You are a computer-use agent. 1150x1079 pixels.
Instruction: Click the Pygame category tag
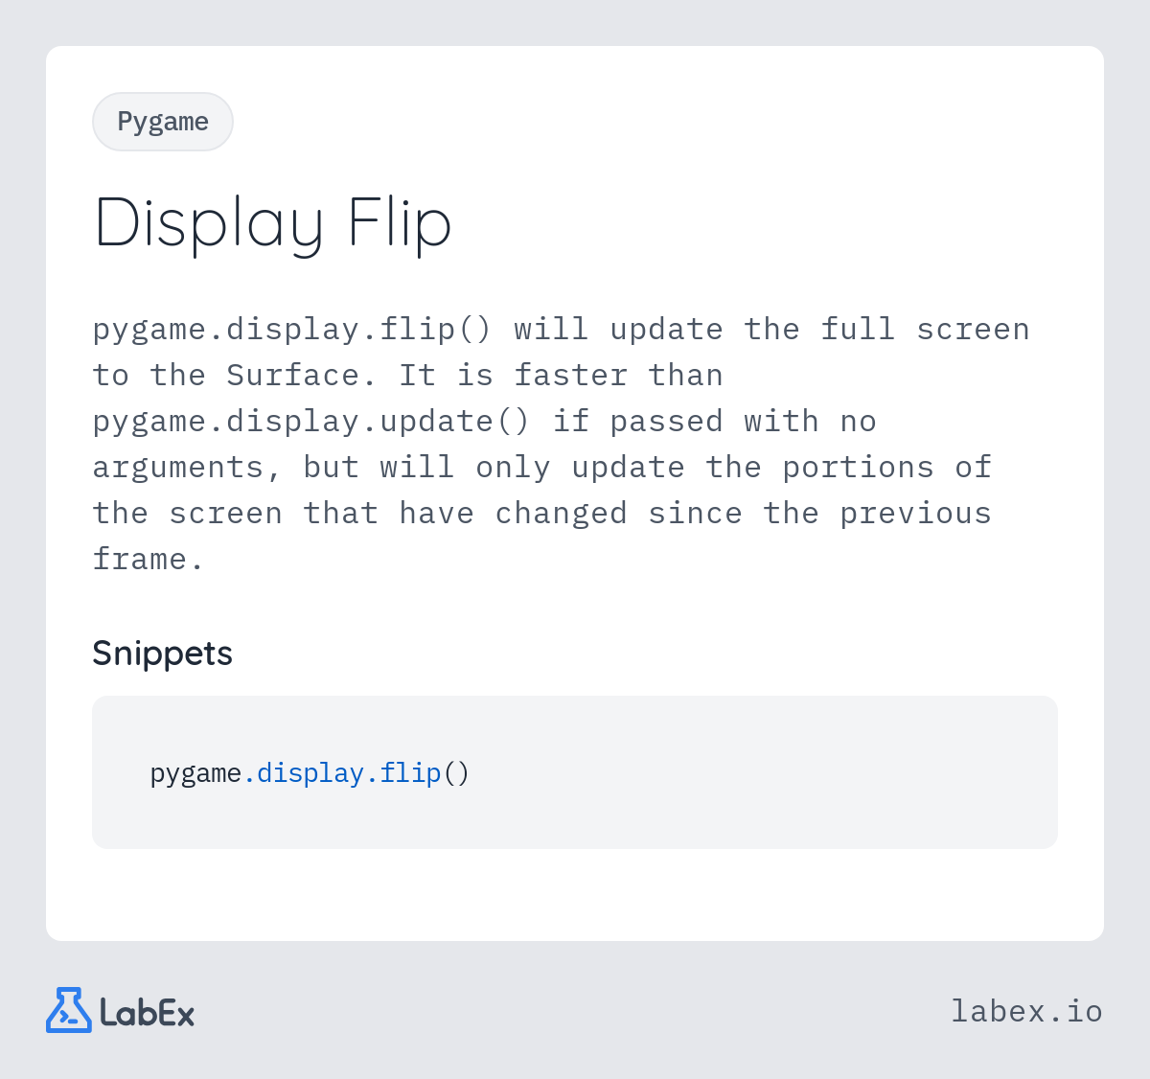(163, 122)
